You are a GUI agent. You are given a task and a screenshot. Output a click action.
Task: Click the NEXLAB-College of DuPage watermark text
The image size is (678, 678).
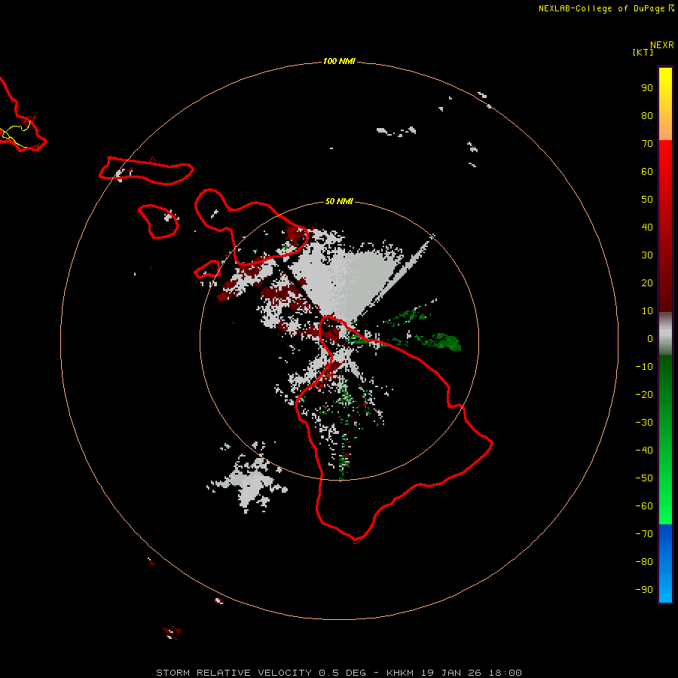pos(606,8)
